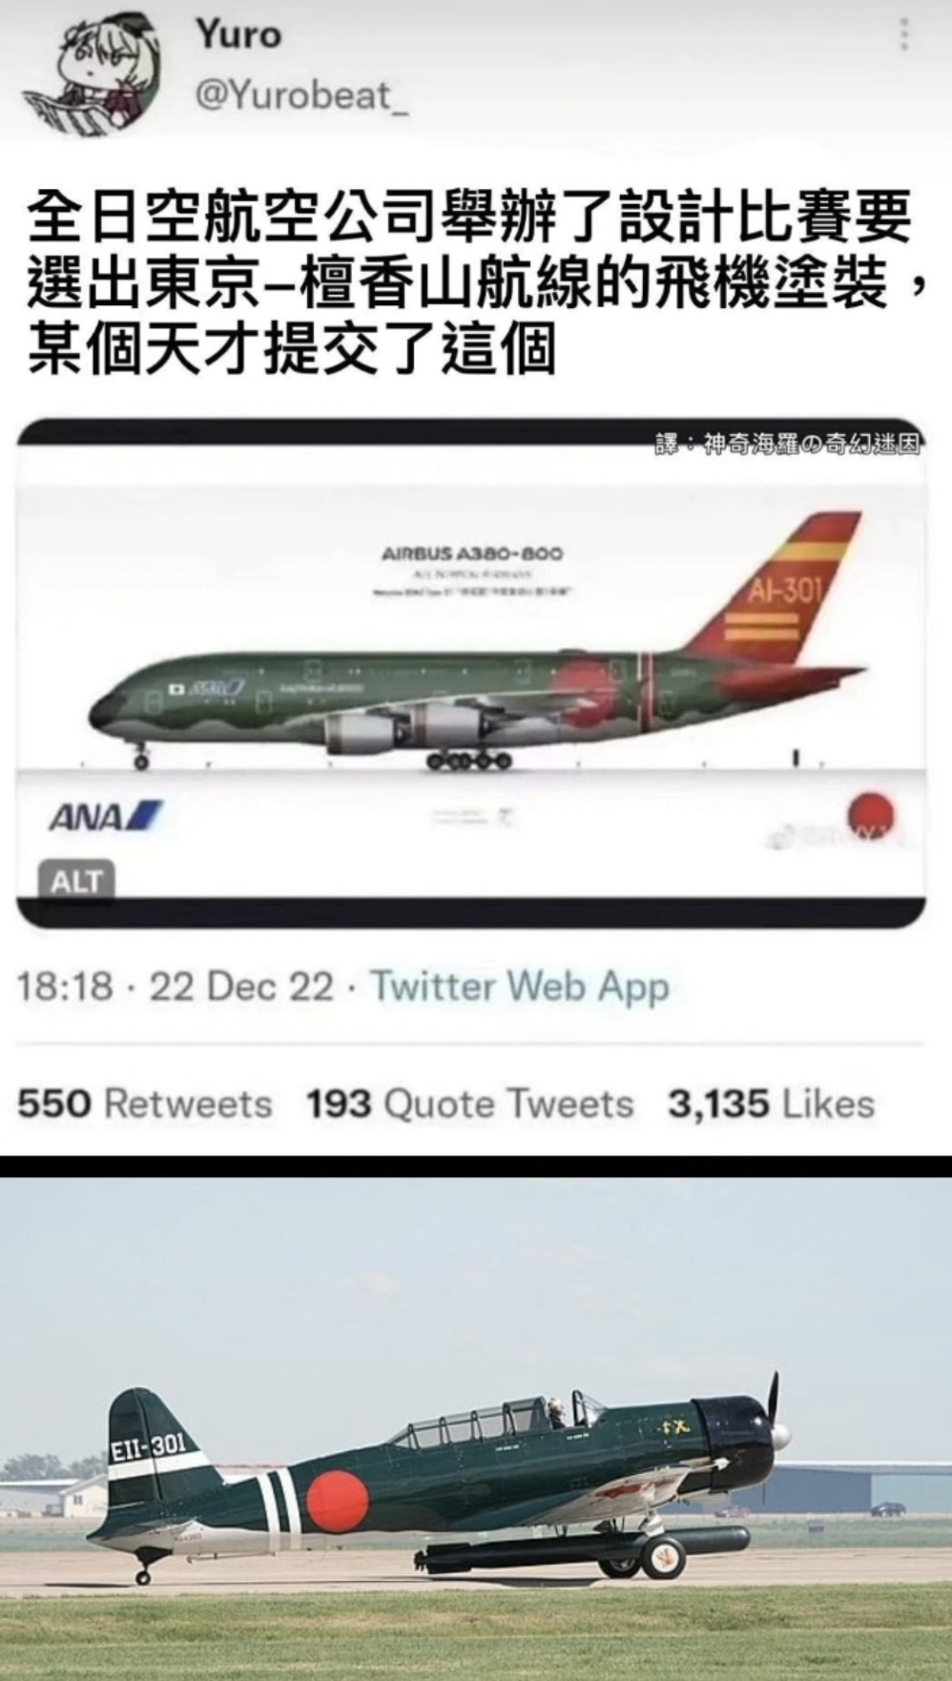Open the Yuro display name profile
952x1681 pixels.
coord(238,35)
